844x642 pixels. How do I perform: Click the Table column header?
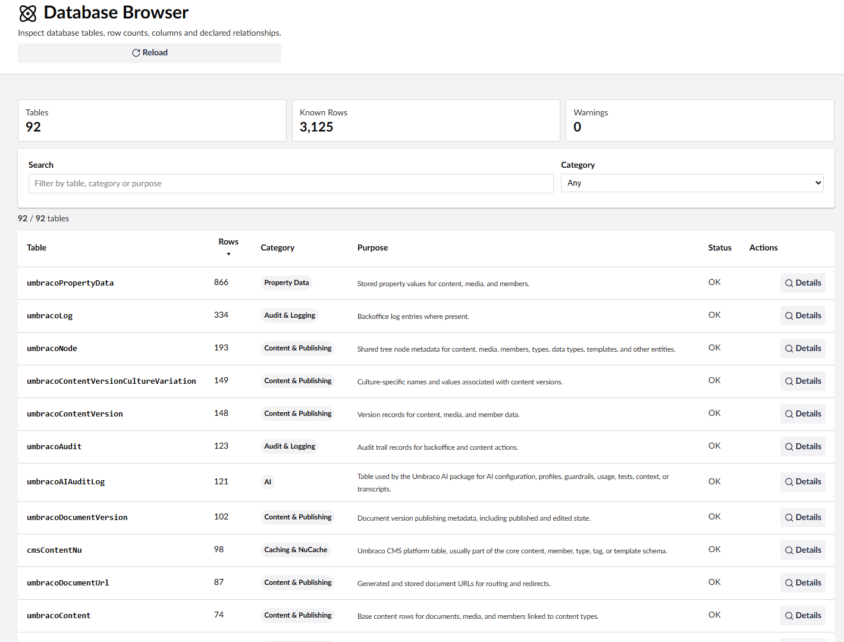coord(36,248)
